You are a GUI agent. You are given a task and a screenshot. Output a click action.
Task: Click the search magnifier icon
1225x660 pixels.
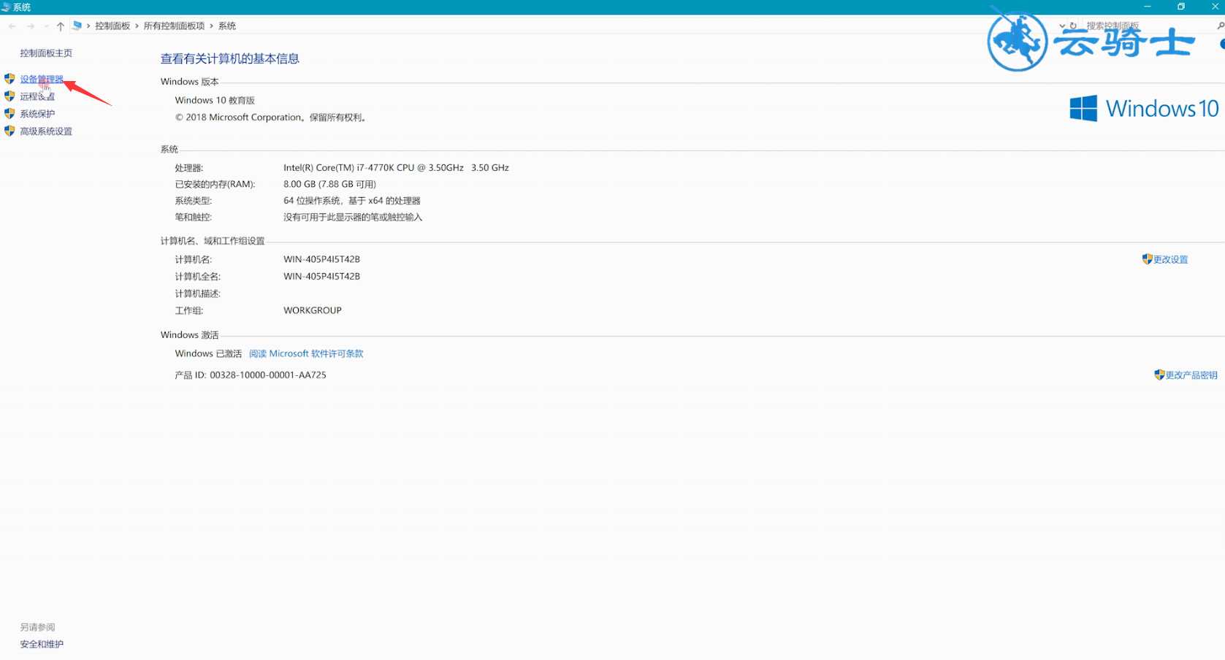pyautogui.click(x=1220, y=26)
